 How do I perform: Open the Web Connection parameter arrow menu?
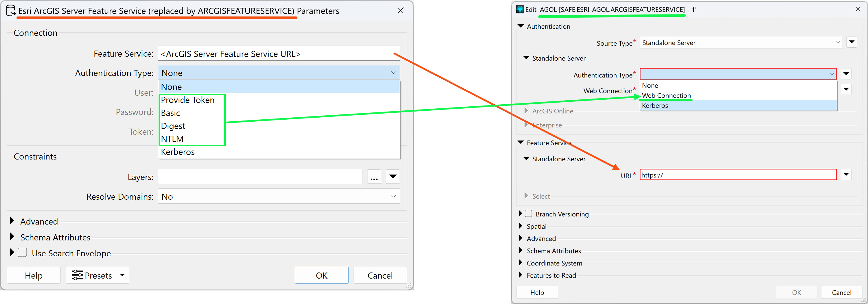coord(846,90)
